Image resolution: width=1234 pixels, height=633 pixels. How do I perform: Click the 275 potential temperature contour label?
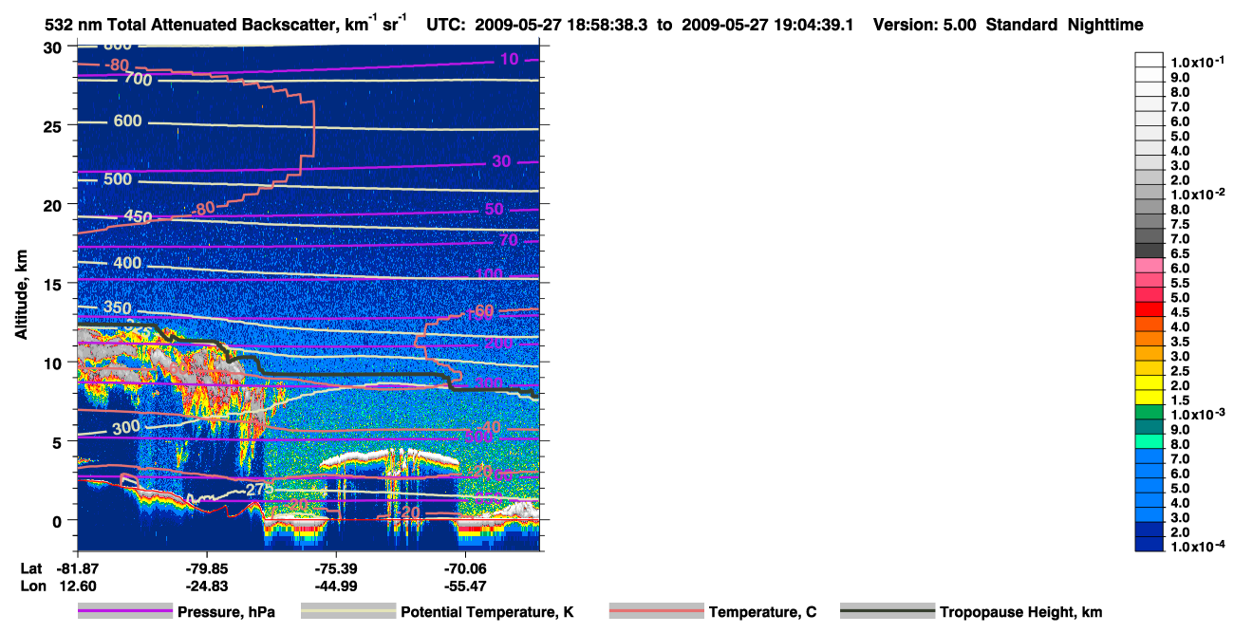(x=260, y=490)
